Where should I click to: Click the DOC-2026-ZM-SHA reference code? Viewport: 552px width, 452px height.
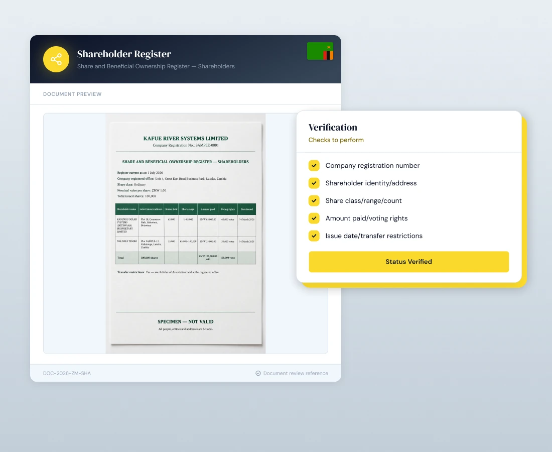pos(67,373)
